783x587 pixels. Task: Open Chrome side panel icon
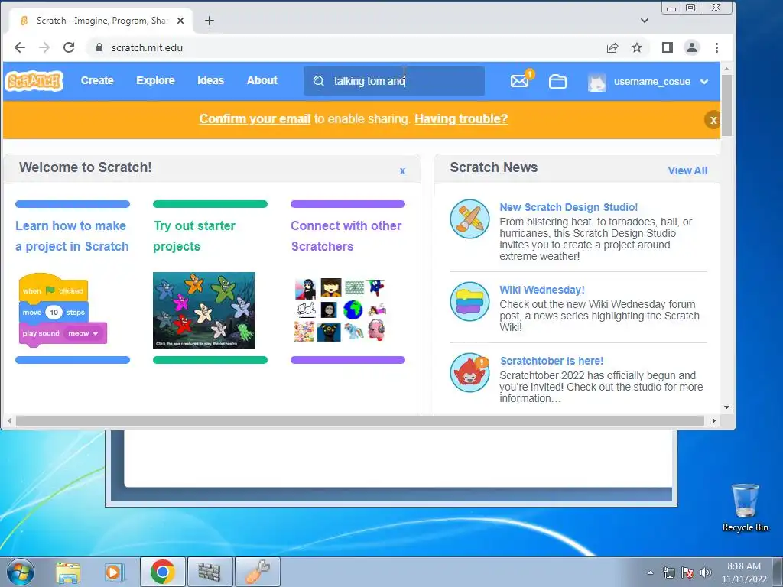pos(667,47)
